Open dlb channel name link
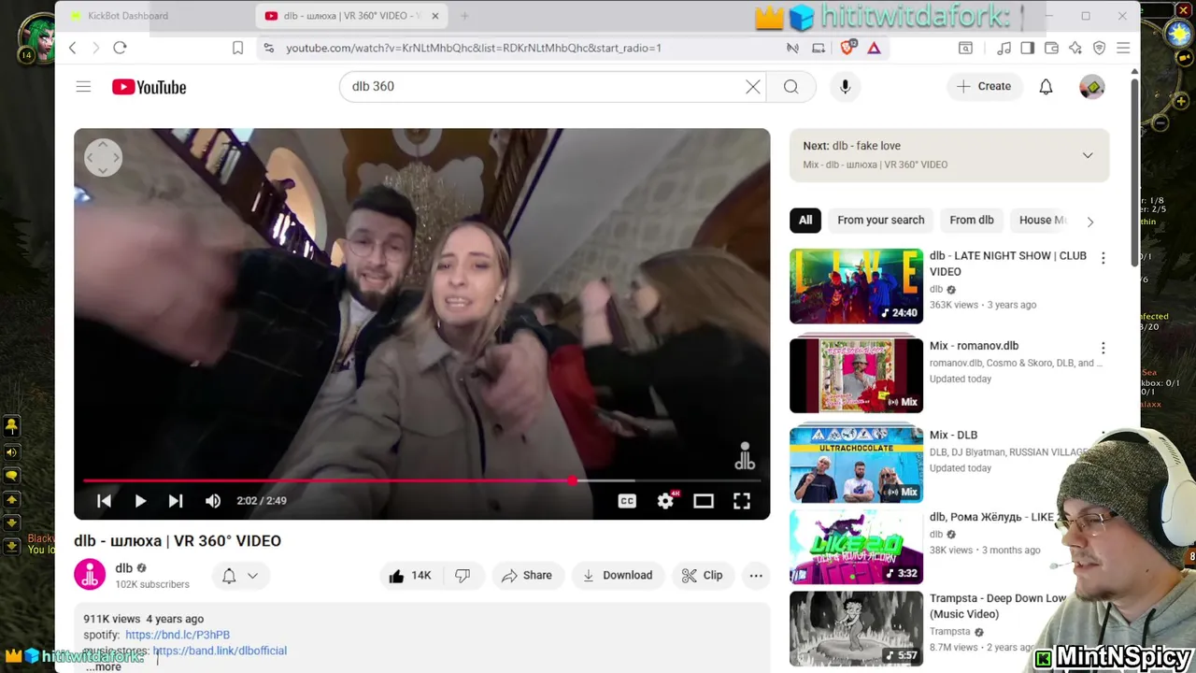Image resolution: width=1196 pixels, height=673 pixels. point(124,568)
